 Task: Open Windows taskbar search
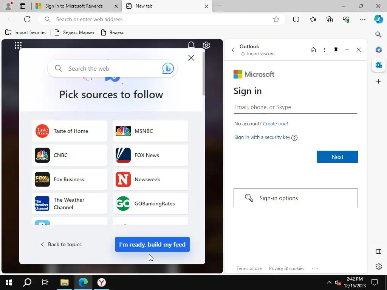coord(27,282)
